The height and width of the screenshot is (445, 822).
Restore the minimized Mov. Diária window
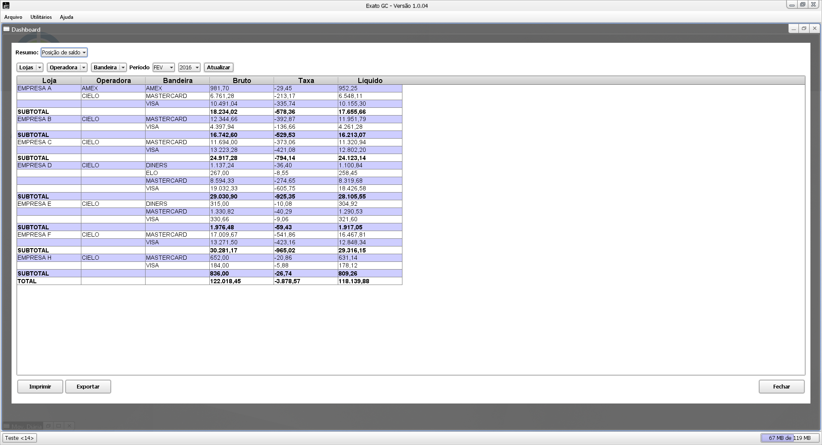click(x=48, y=426)
